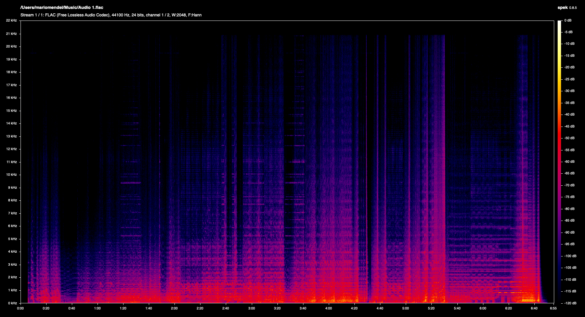
Task: Click the -30 dB color scale label
Action: point(570,91)
